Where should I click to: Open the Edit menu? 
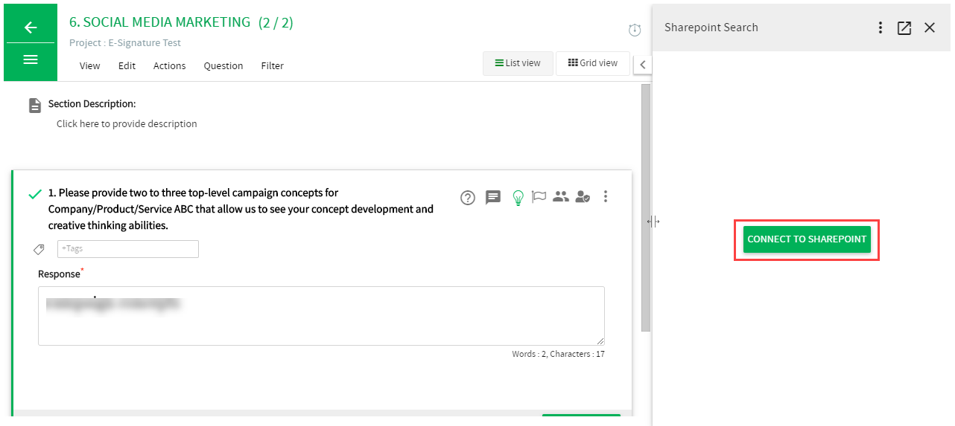(x=127, y=65)
